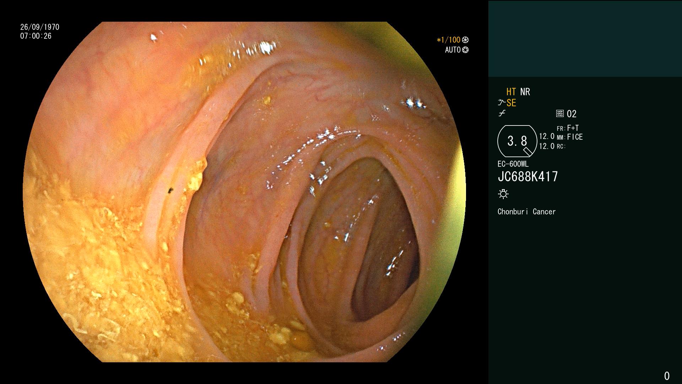
Task: Click the Chonburi Cancer facility name
Action: (526, 212)
